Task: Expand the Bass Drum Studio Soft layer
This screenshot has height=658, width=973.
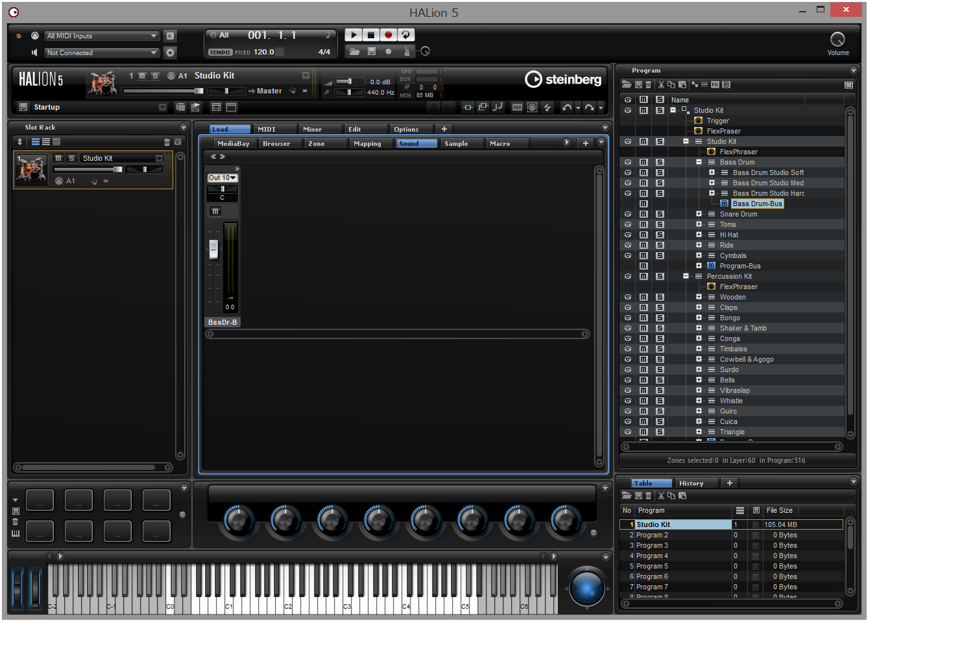Action: (712, 172)
